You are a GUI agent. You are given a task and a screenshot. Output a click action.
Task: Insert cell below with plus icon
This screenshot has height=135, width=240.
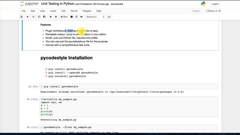(x=27, y=17)
